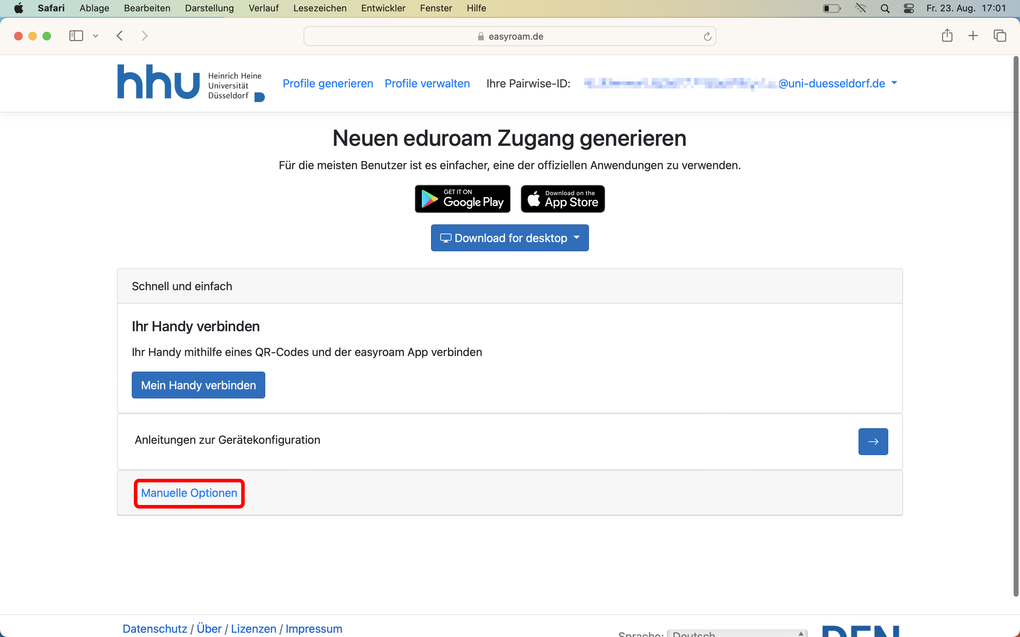Open the Hilfe menu
The image size is (1020, 637).
476,8
